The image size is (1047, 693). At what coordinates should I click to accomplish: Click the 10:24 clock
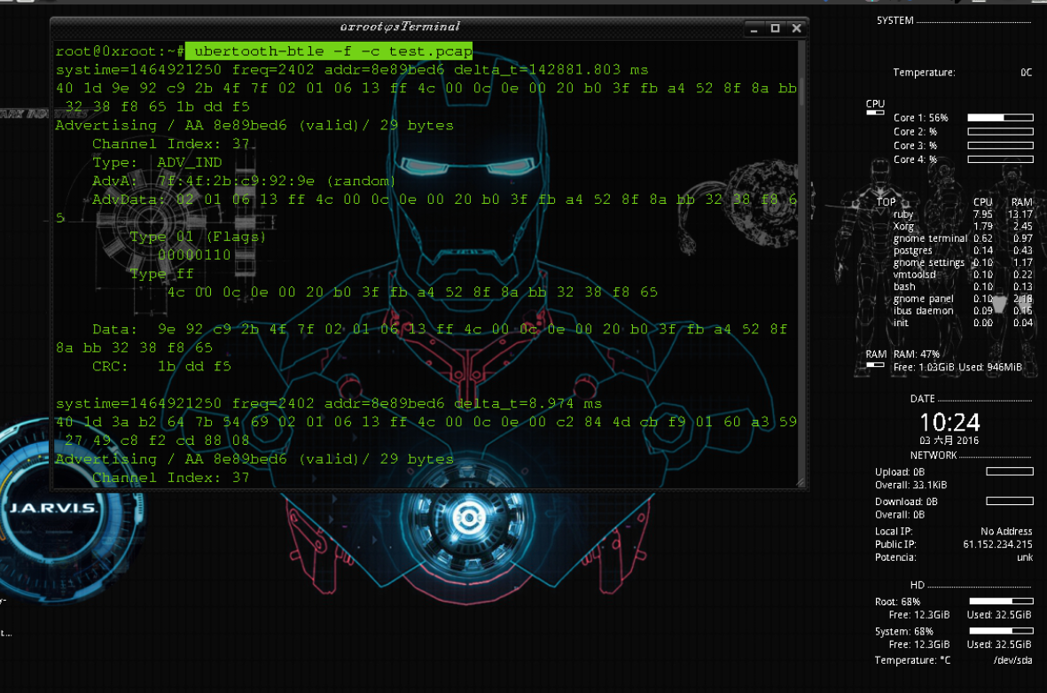pyautogui.click(x=949, y=422)
